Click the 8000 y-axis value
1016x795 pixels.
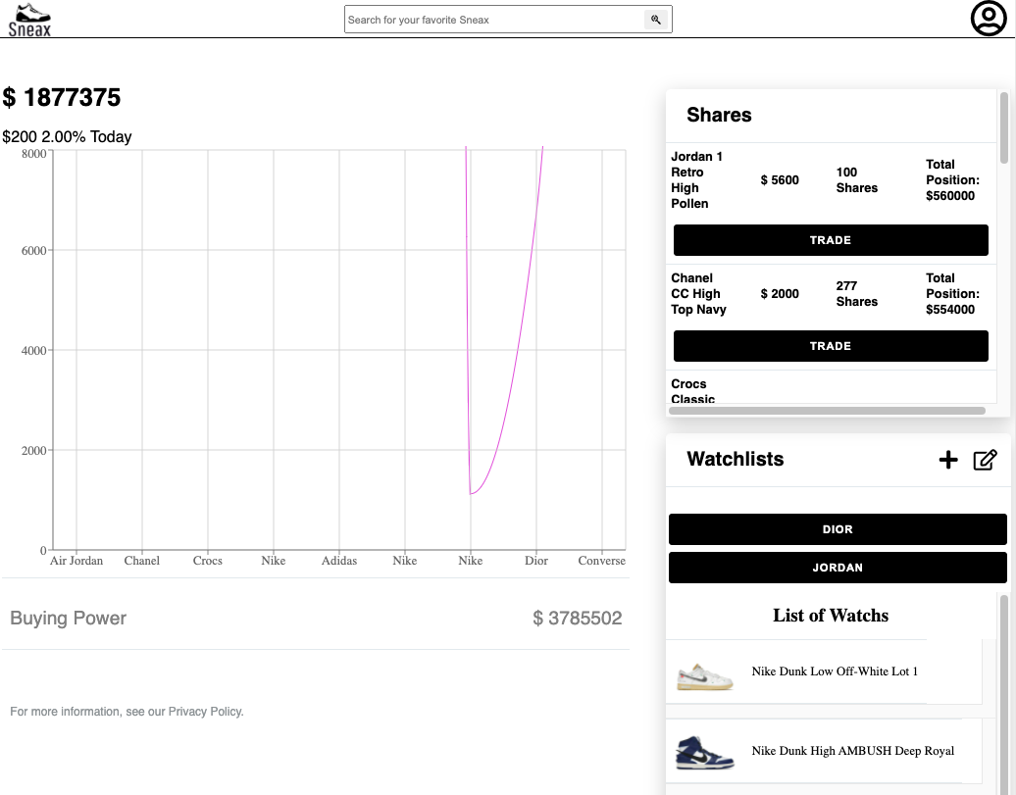[33, 154]
